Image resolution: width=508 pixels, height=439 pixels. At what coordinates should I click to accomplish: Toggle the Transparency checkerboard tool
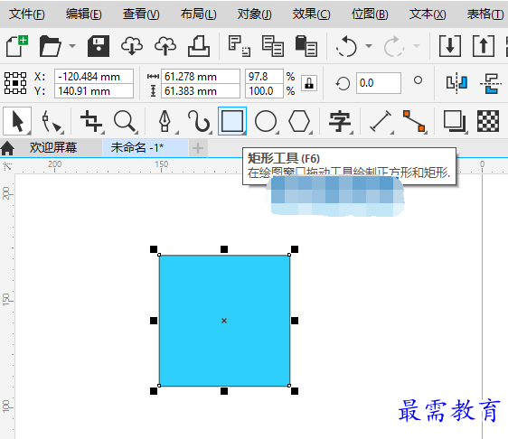(x=488, y=121)
